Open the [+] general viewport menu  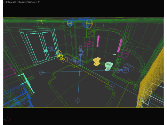click(5, 2)
